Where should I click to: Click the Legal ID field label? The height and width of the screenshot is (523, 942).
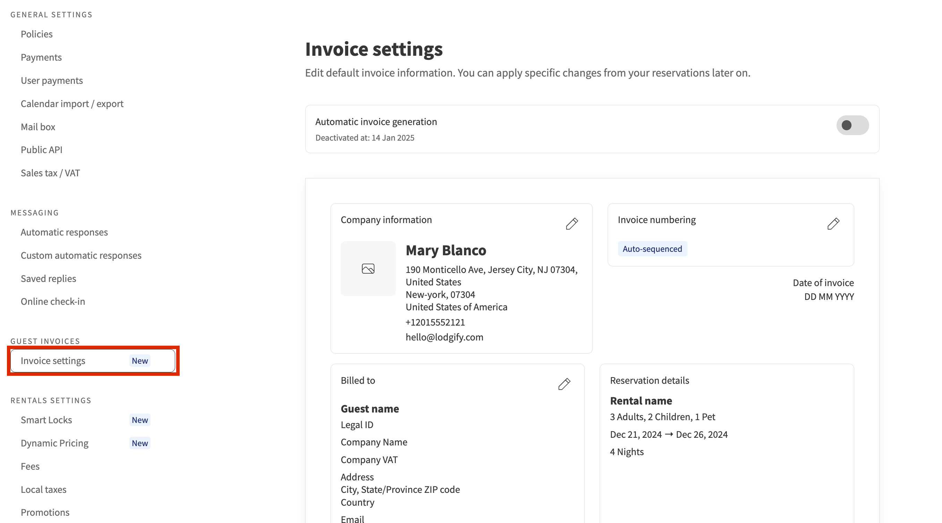click(x=357, y=425)
